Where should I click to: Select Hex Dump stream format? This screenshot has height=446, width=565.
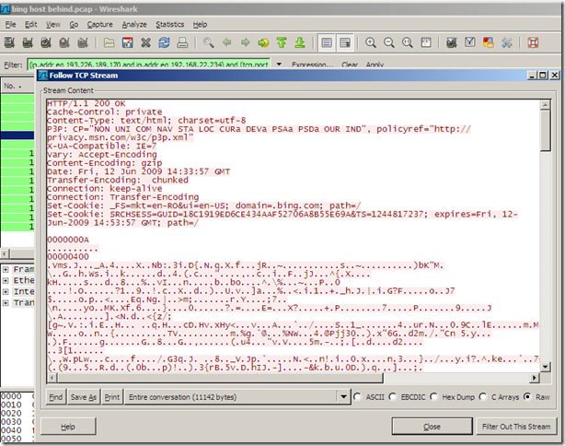[433, 397]
